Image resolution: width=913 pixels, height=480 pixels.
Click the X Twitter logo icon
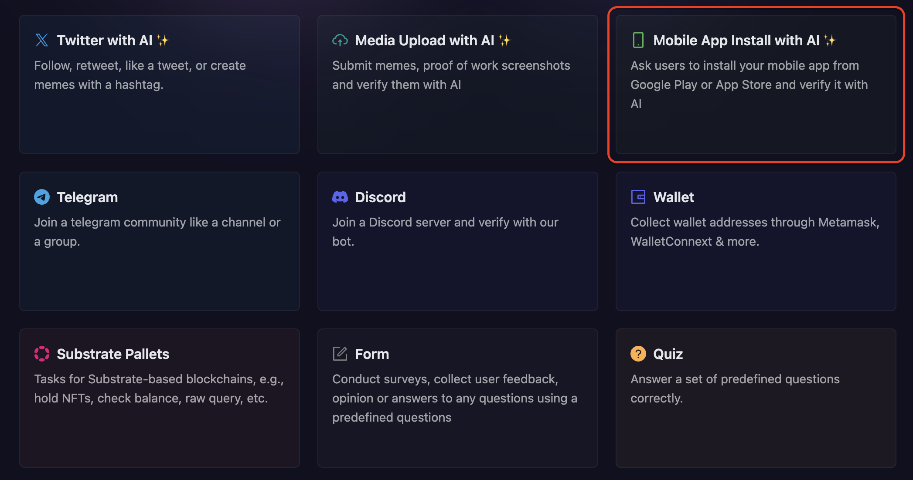pyautogui.click(x=42, y=40)
